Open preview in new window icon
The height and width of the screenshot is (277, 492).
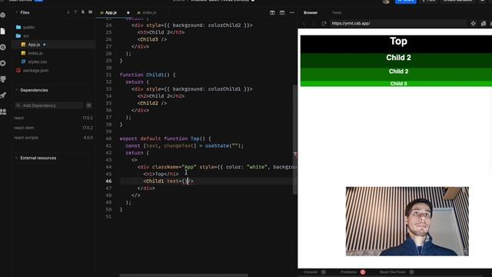coord(484,24)
